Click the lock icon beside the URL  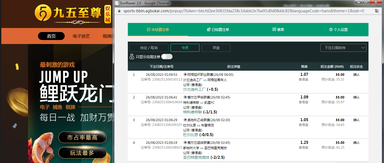(119, 11)
